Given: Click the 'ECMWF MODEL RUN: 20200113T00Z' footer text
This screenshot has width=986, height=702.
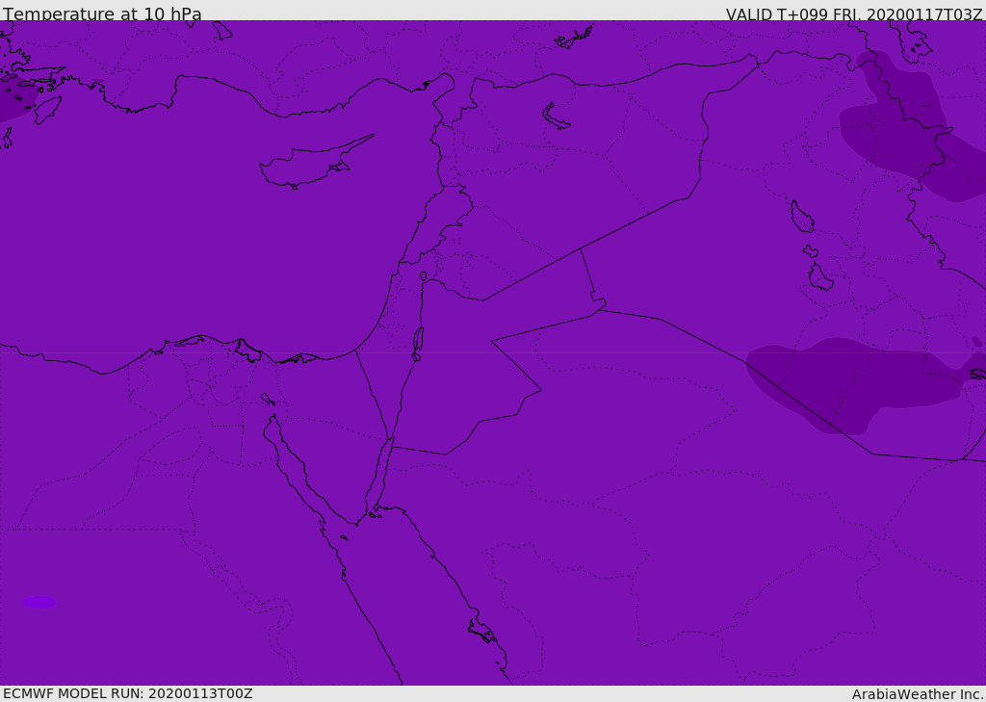Looking at the screenshot, I should coord(128,694).
